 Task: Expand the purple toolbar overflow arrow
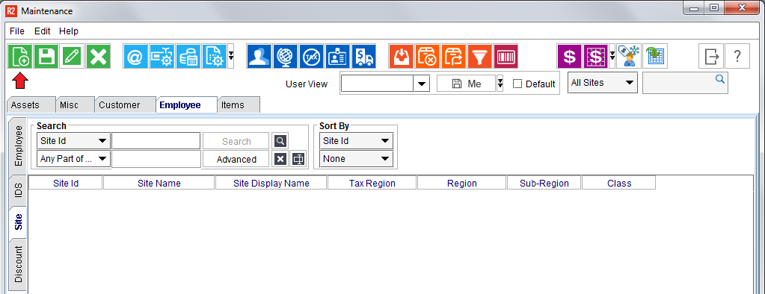click(x=612, y=57)
